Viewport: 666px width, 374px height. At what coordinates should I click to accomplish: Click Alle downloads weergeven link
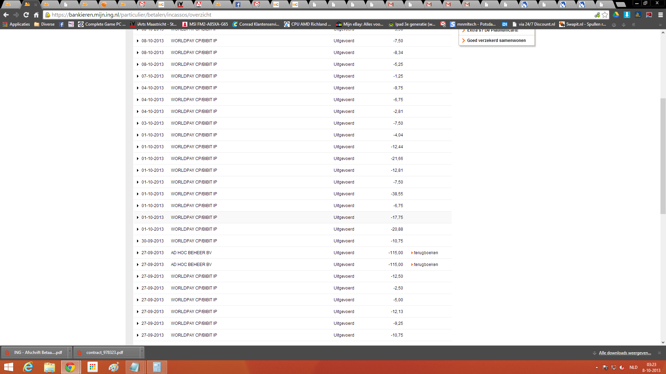[x=625, y=353]
